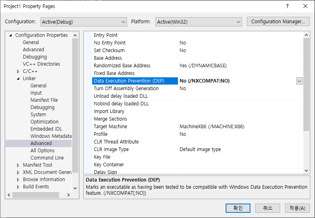This screenshot has height=218, width=315.
Task: Click the Default image type value
Action: [x=200, y=149]
